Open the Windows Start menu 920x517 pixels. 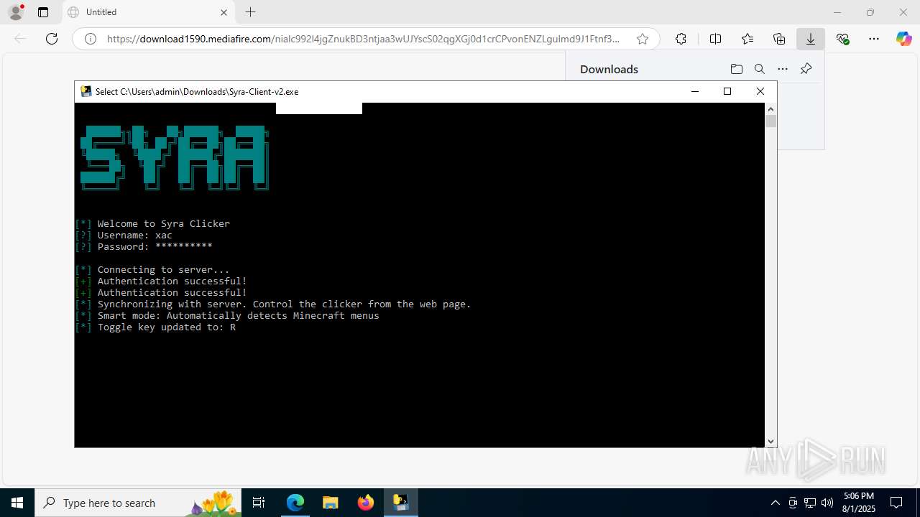(x=17, y=503)
